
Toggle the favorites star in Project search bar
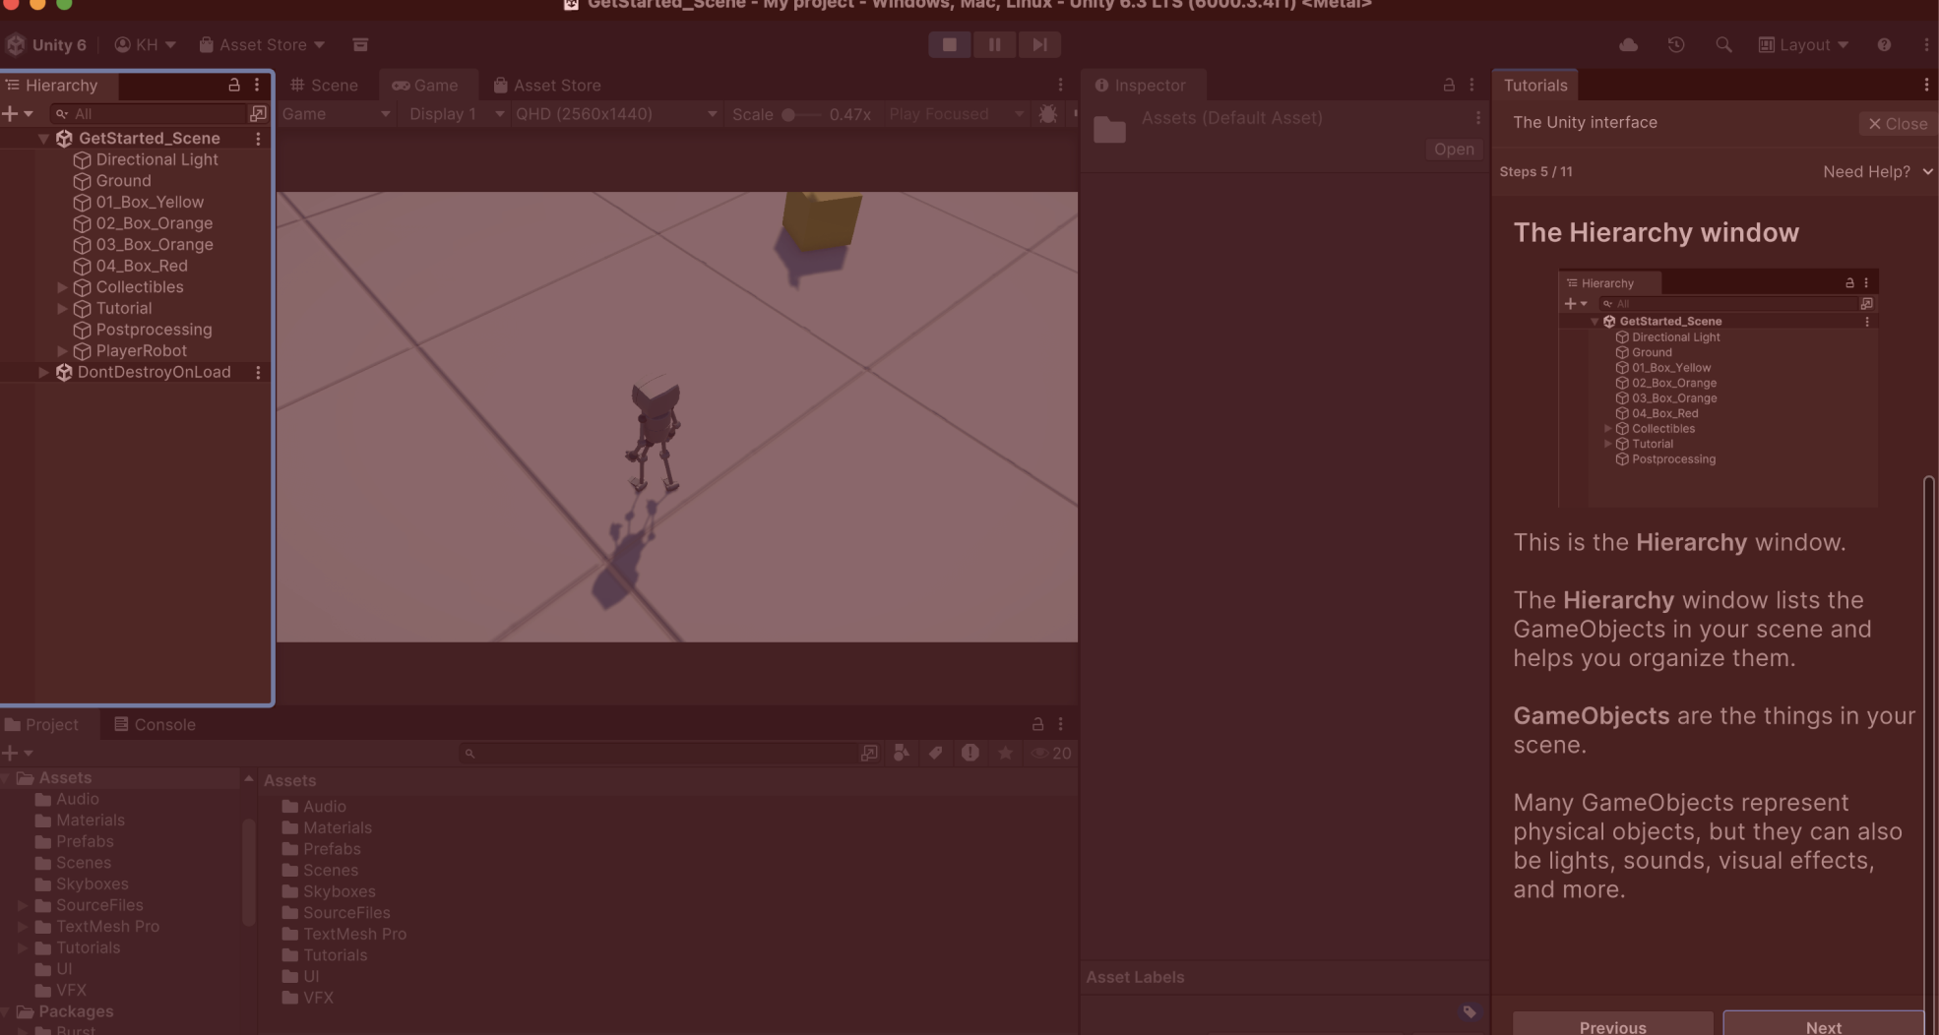[x=1005, y=753]
